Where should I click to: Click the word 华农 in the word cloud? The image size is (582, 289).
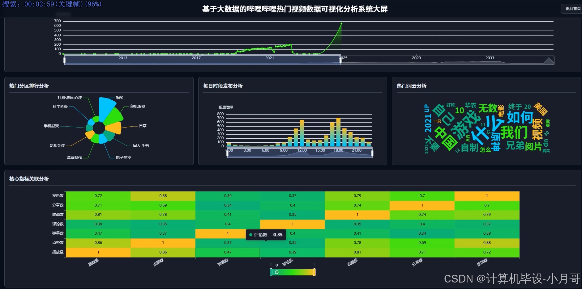pyautogui.click(x=471, y=105)
